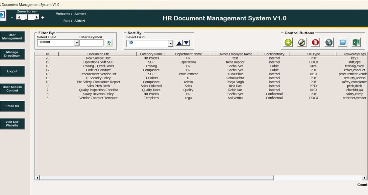
Task: Click the Document Title column header
Action: point(98,54)
